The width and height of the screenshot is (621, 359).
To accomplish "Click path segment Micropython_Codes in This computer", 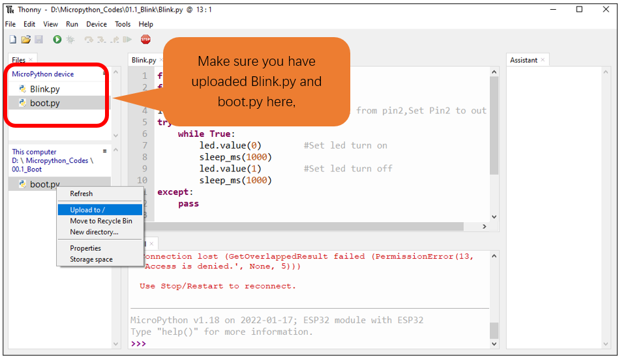I will point(57,160).
